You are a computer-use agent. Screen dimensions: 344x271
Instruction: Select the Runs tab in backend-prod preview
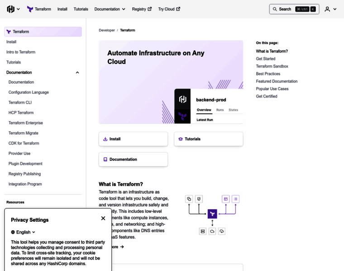tap(220, 110)
